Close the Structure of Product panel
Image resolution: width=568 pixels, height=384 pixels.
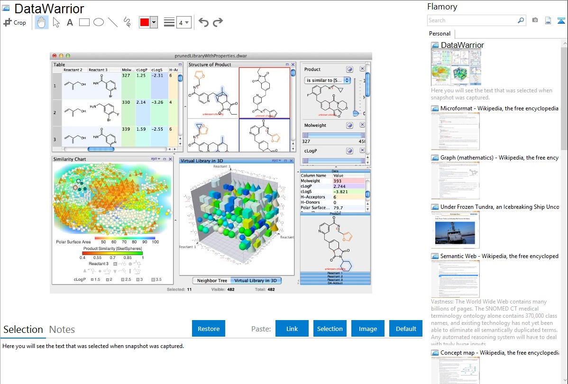coord(293,64)
